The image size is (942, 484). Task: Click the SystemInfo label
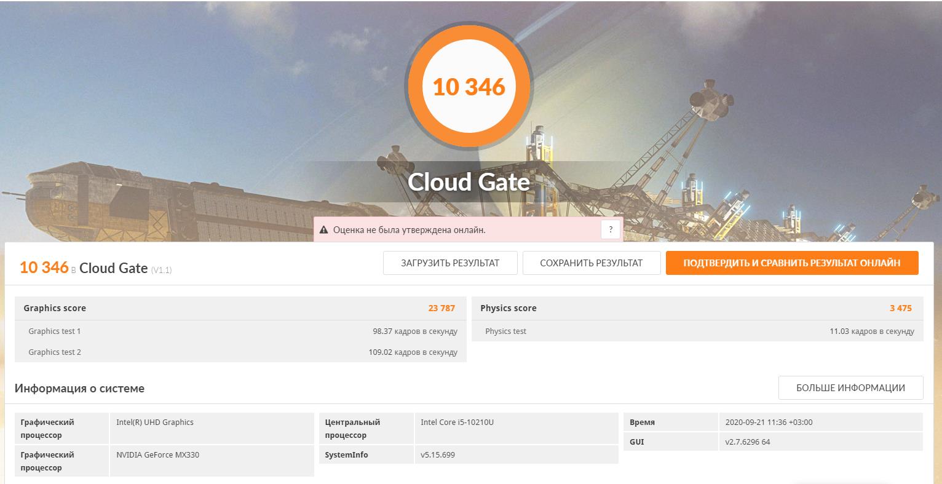click(347, 454)
